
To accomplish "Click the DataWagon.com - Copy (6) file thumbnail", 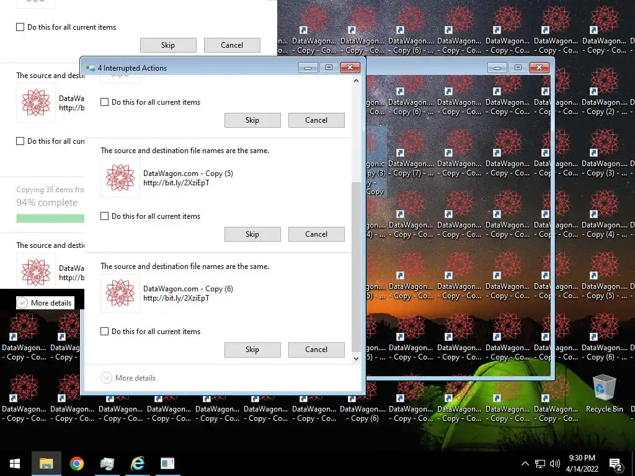I will tap(120, 293).
